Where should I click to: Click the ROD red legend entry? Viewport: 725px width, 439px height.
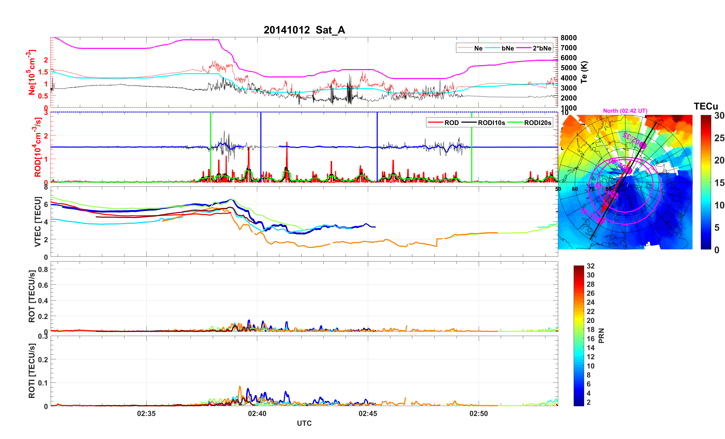click(436, 122)
